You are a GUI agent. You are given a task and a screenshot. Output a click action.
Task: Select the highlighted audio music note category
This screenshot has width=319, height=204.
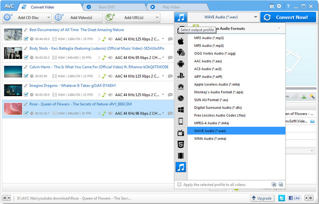point(181,167)
